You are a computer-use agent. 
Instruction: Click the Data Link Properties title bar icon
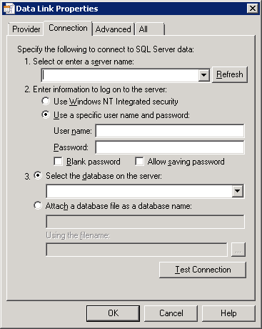pyautogui.click(x=9, y=9)
